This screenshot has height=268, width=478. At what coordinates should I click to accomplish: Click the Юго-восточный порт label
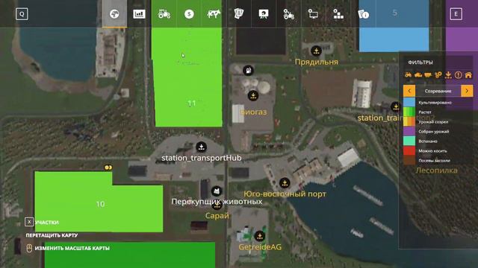point(285,194)
